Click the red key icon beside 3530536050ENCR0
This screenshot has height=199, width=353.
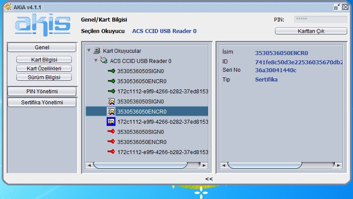tap(111, 142)
